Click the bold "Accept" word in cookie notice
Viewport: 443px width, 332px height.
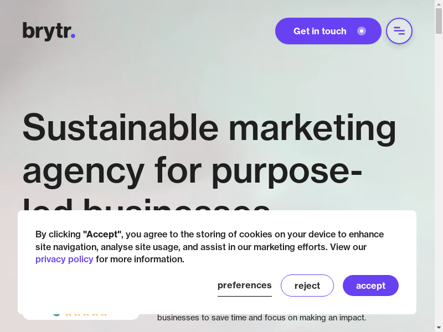(x=102, y=234)
